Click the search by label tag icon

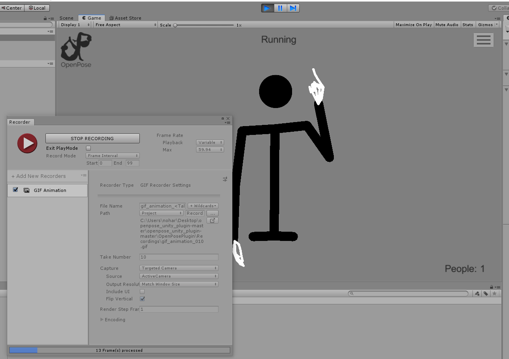(485, 294)
